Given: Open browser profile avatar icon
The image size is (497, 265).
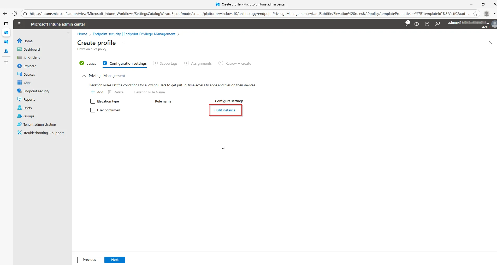Looking at the screenshot, I should tap(487, 14).
